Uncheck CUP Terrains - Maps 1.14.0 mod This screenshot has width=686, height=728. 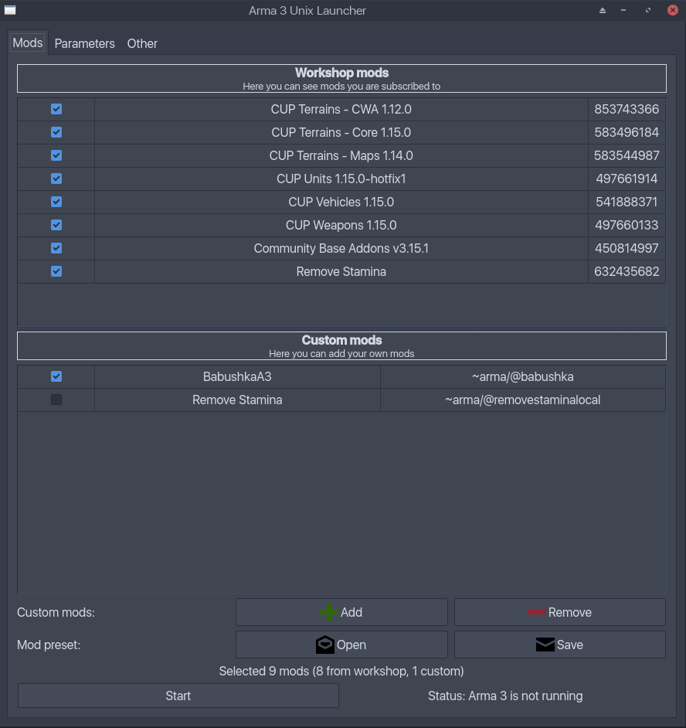56,155
